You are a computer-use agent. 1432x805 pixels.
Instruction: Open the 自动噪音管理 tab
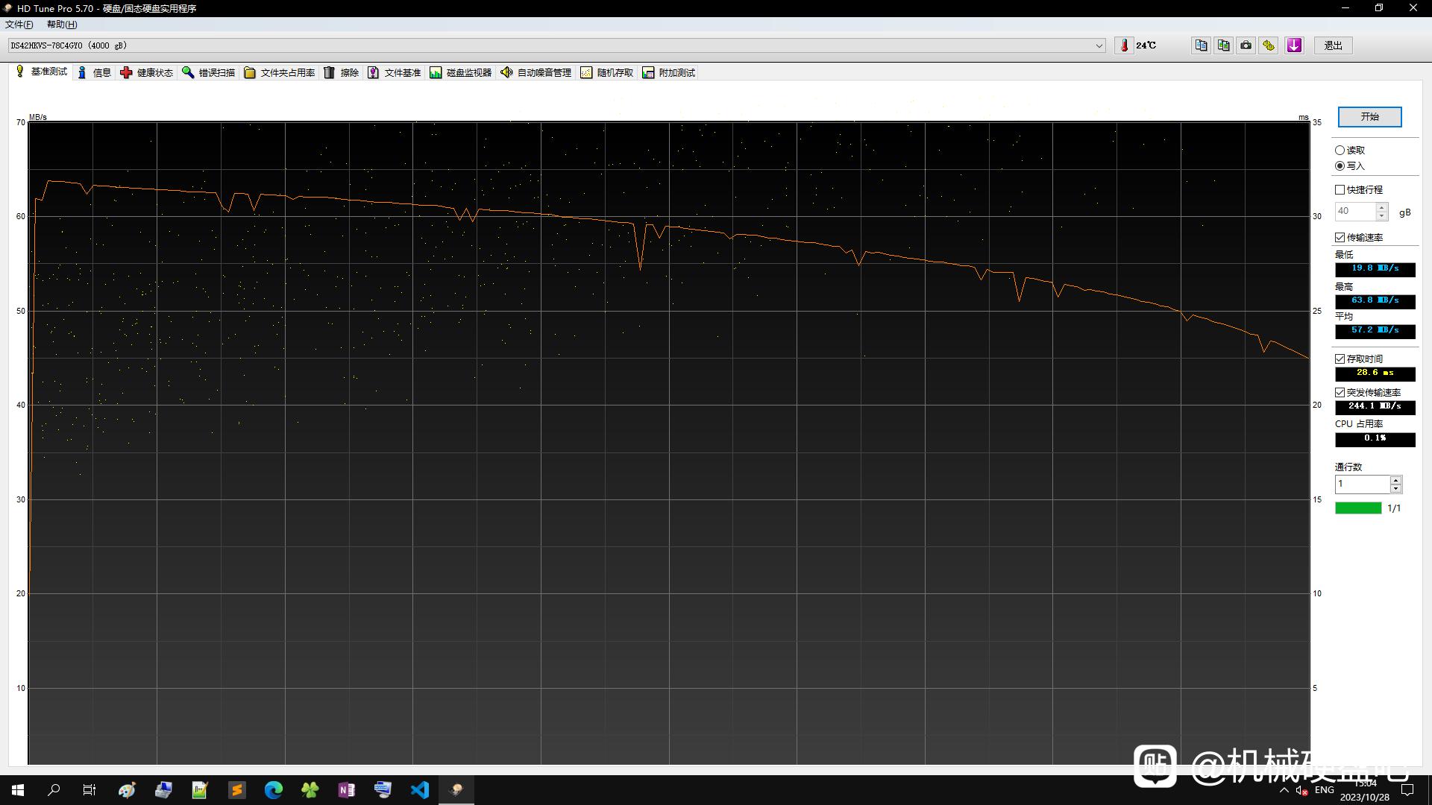coord(536,72)
